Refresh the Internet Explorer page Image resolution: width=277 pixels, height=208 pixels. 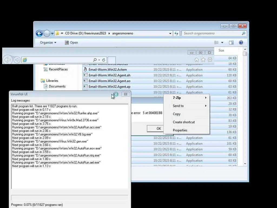point(104,60)
